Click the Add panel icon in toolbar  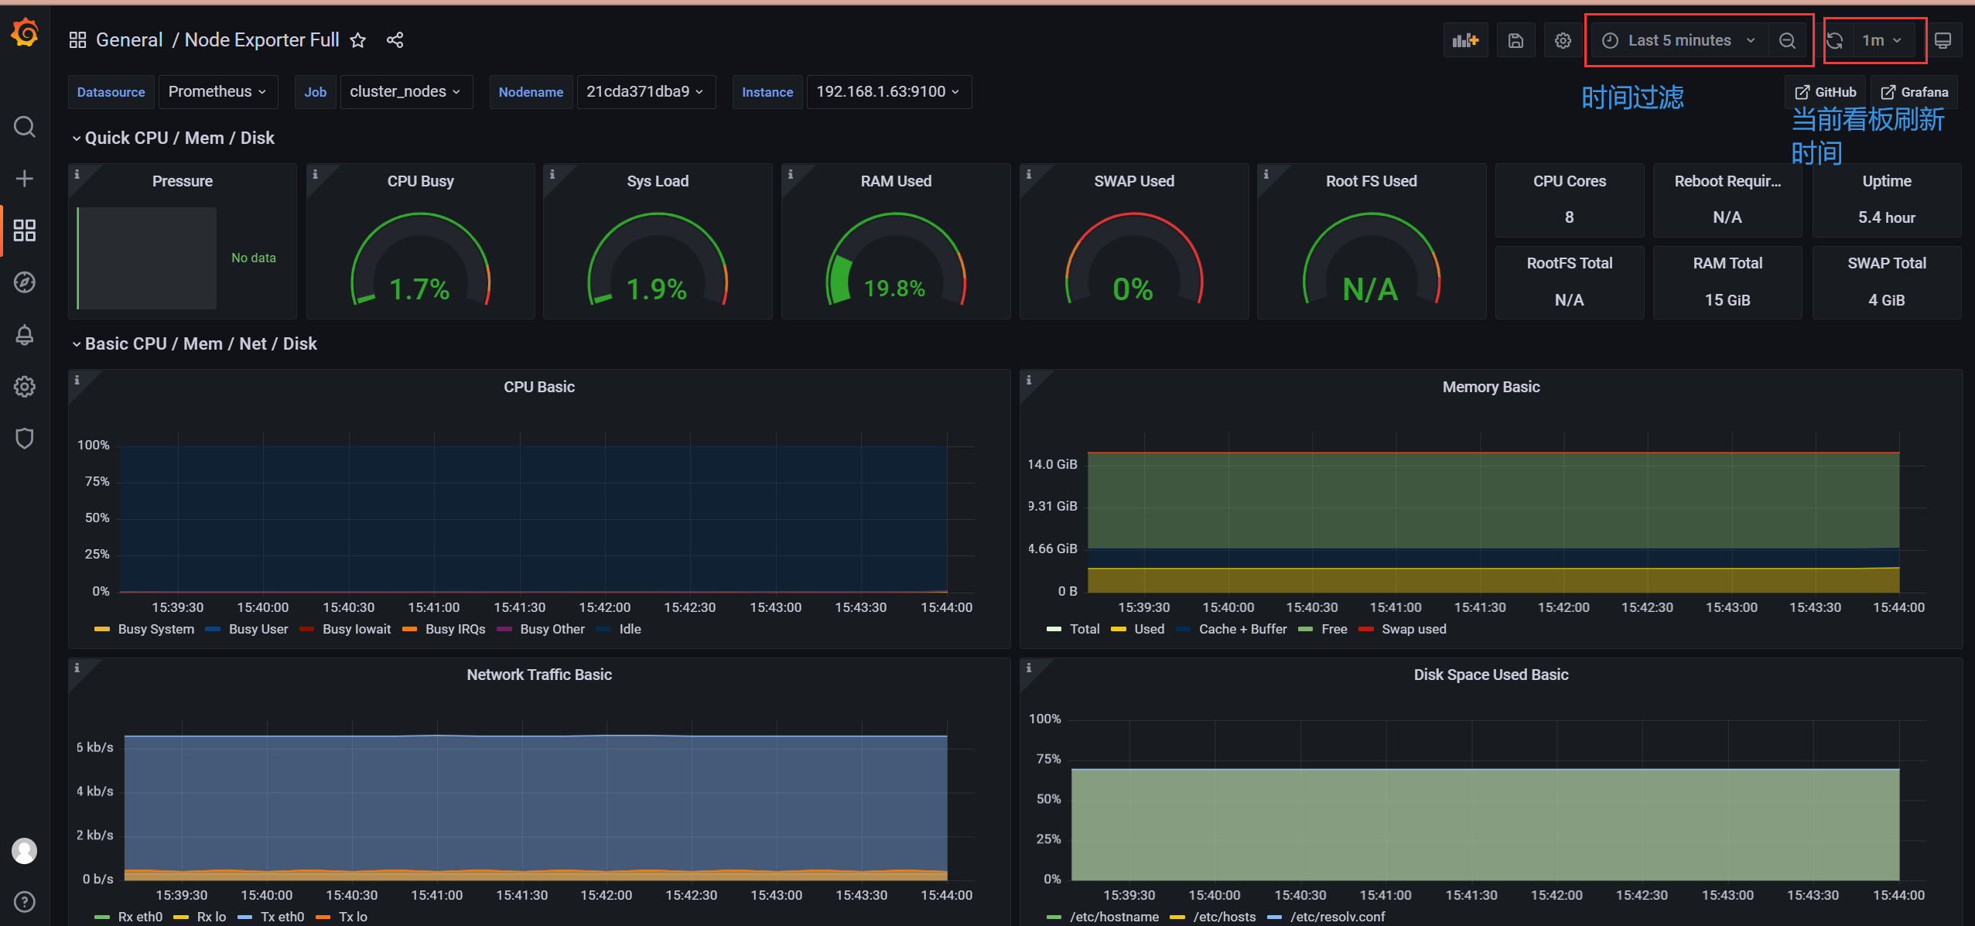coord(1464,40)
